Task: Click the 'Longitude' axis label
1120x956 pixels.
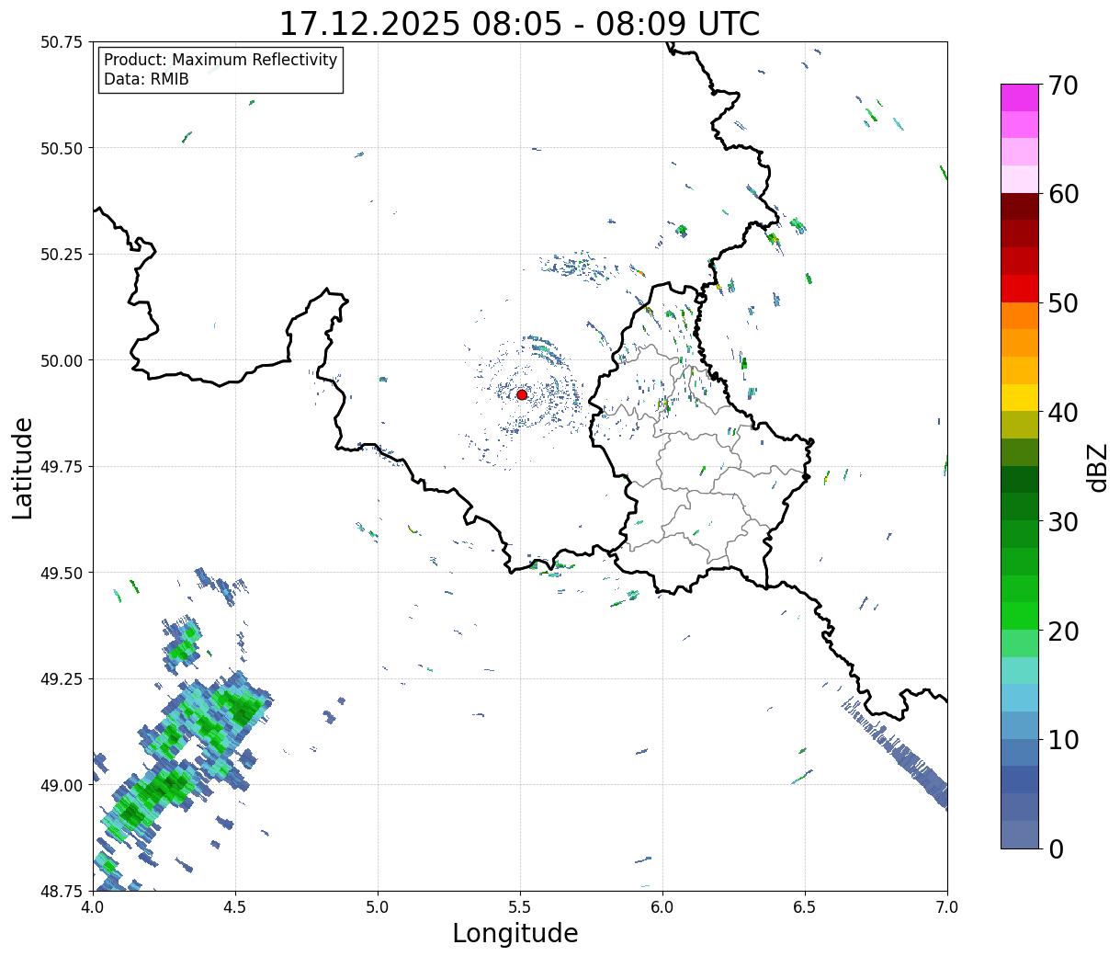Action: tap(515, 933)
